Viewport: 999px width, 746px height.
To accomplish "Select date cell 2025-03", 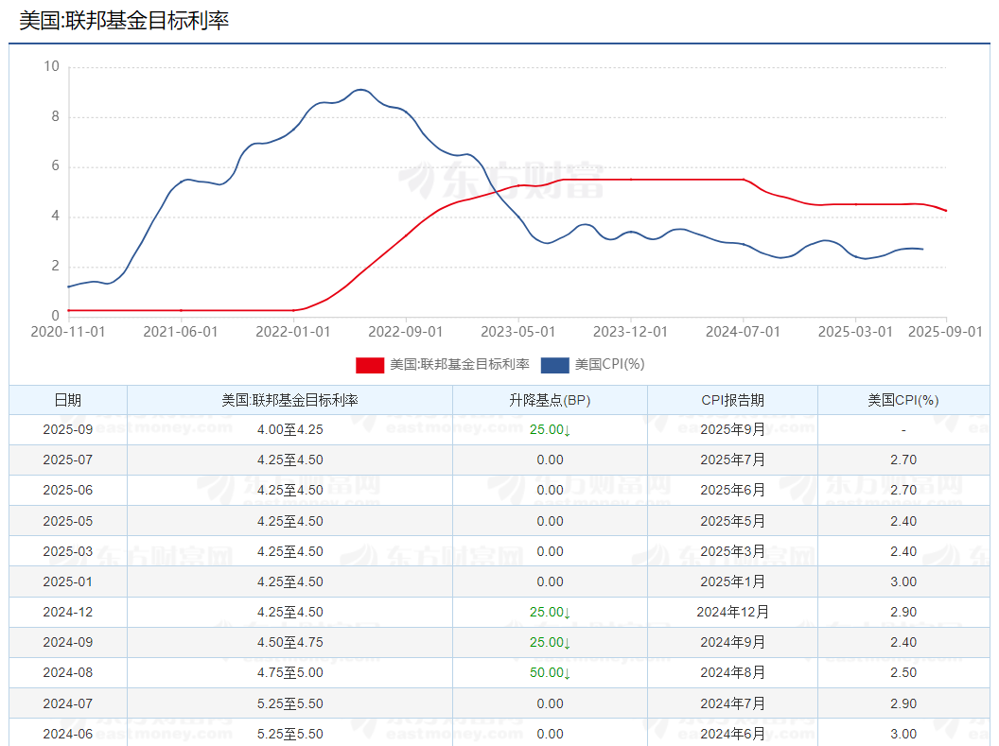I will pos(67,551).
